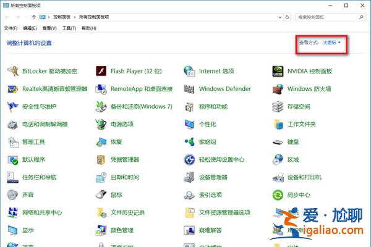371x247 pixels.
Task: Click the Flash Player (32 位) icon
Action: coord(101,71)
